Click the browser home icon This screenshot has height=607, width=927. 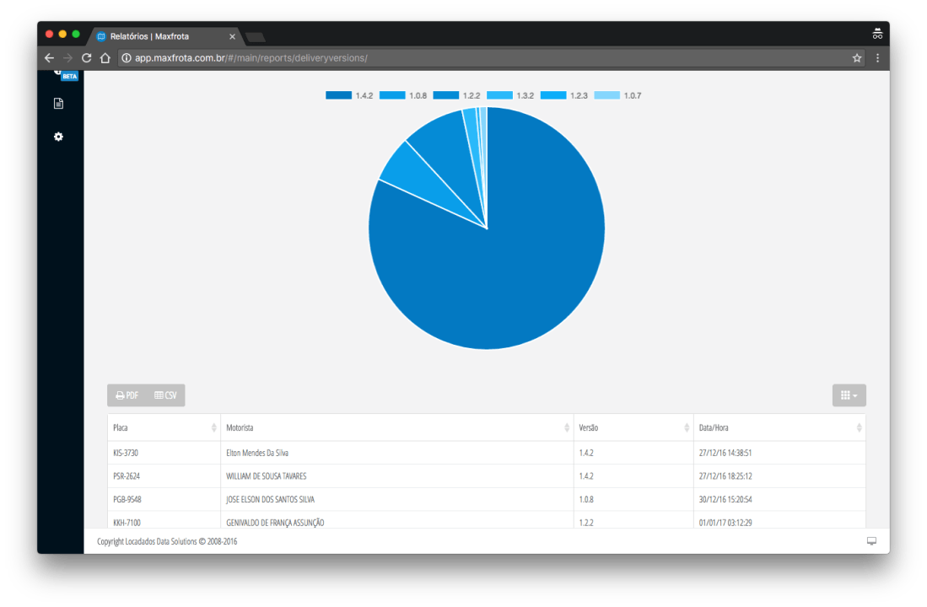(105, 58)
